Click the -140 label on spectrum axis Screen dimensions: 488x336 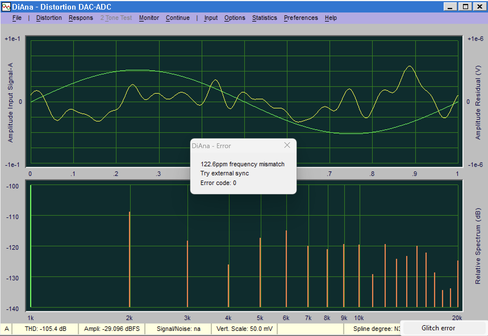tap(12, 309)
